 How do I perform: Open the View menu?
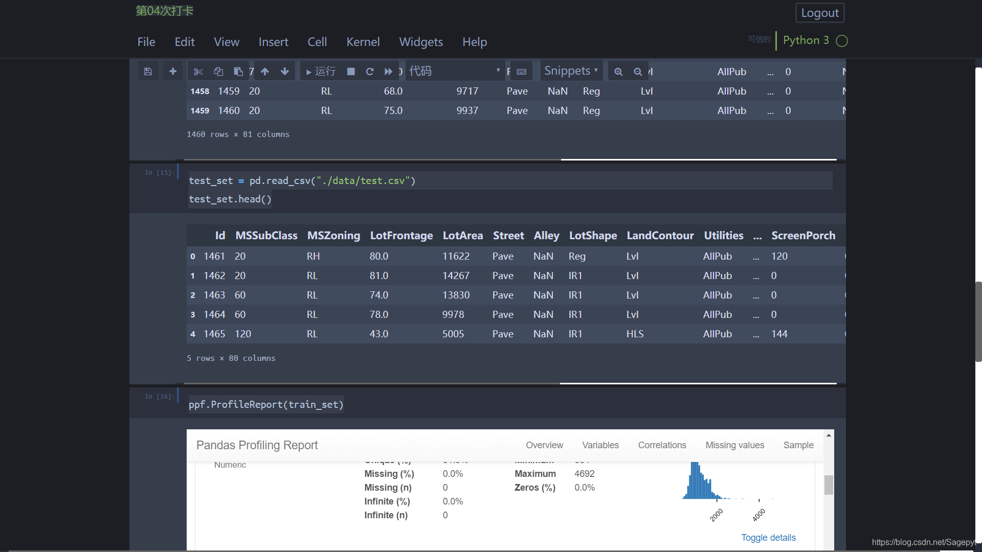click(x=227, y=42)
